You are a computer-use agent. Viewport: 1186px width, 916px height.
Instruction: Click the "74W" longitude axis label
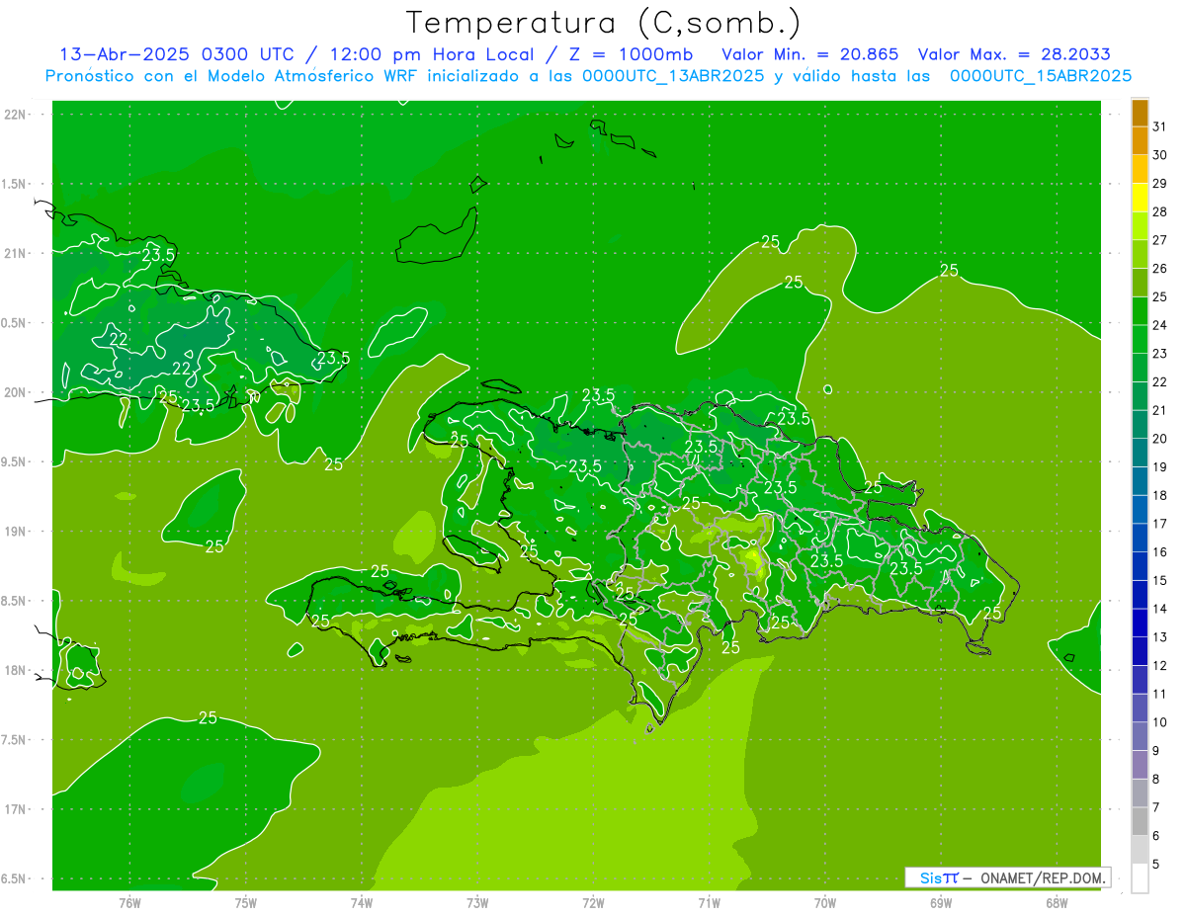(x=362, y=903)
